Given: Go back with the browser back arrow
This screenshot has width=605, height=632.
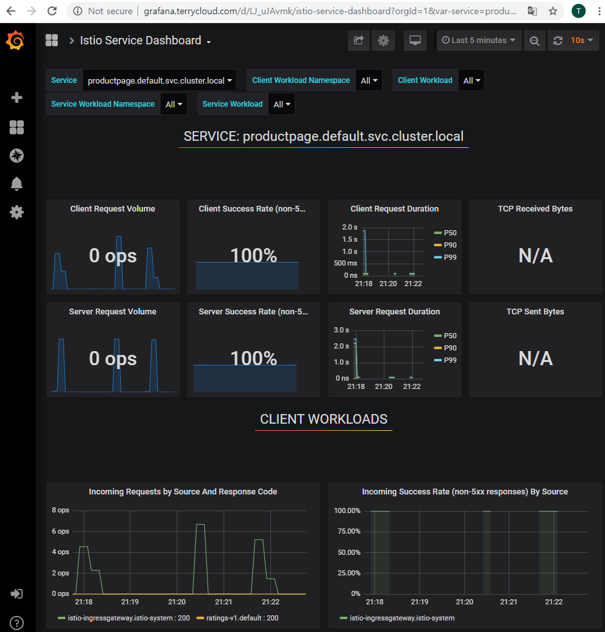Looking at the screenshot, I should [11, 11].
